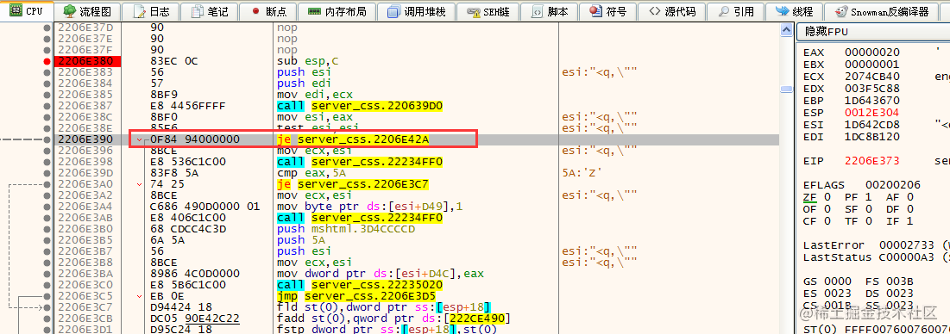Select the ZF flag value
Image resolution: width=950 pixels, height=334 pixels.
827,197
